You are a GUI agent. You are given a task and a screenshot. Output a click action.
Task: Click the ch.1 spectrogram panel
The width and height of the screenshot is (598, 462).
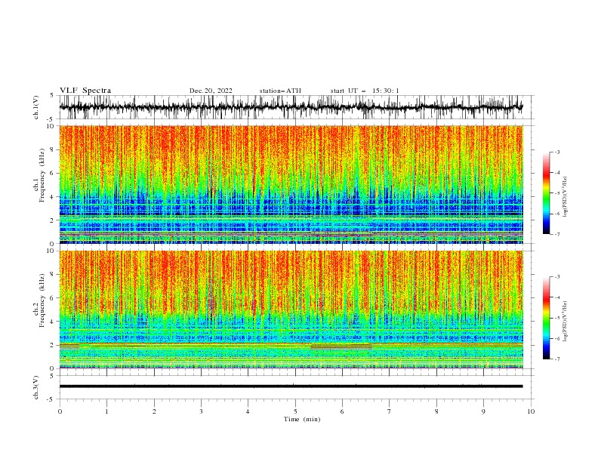(x=291, y=184)
